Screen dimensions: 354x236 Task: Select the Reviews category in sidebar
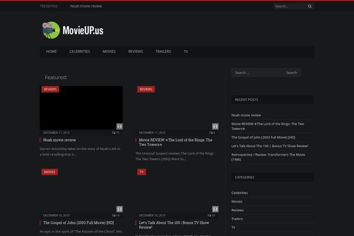237,210
